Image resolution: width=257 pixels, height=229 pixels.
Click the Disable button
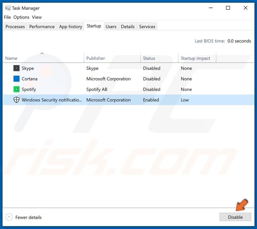(x=235, y=217)
